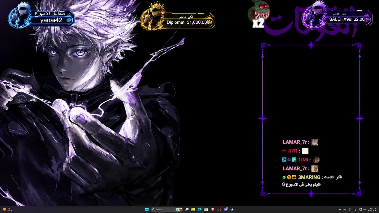Image resolution: width=379 pixels, height=213 pixels.
Task: Click the chat username 3MARING
Action: point(309,177)
